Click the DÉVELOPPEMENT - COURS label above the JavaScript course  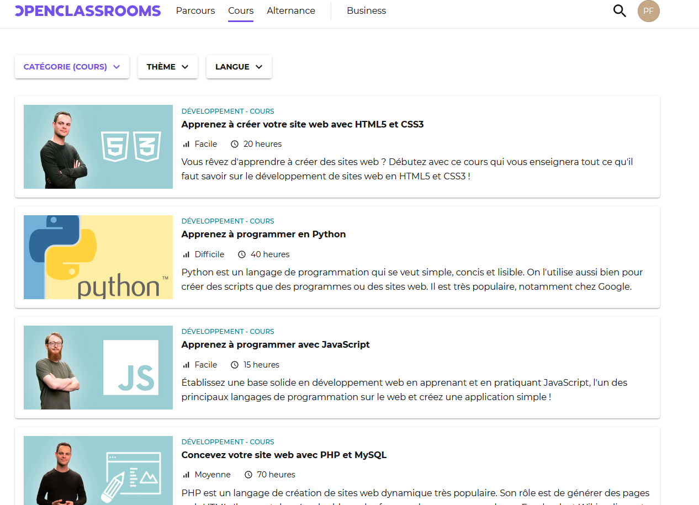pos(227,331)
